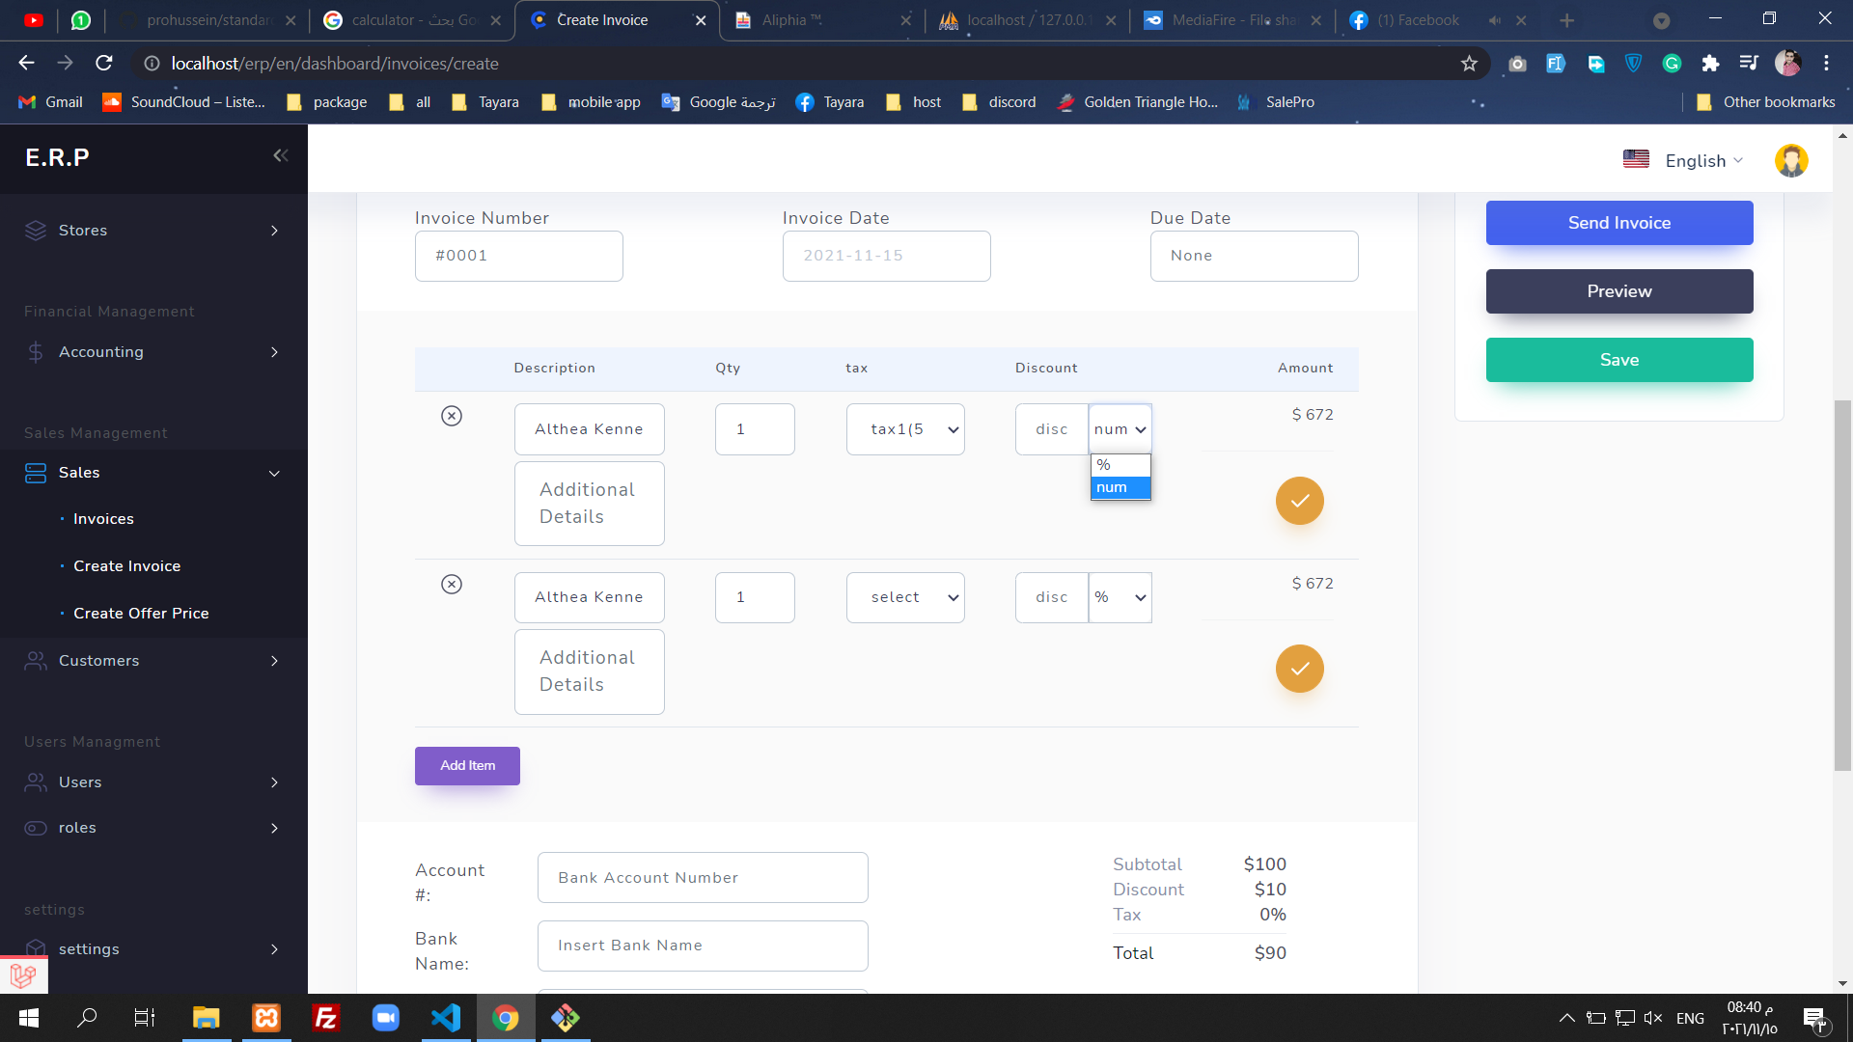Open the user avatar profile menu
Viewport: 1853px width, 1042px height.
click(x=1791, y=160)
